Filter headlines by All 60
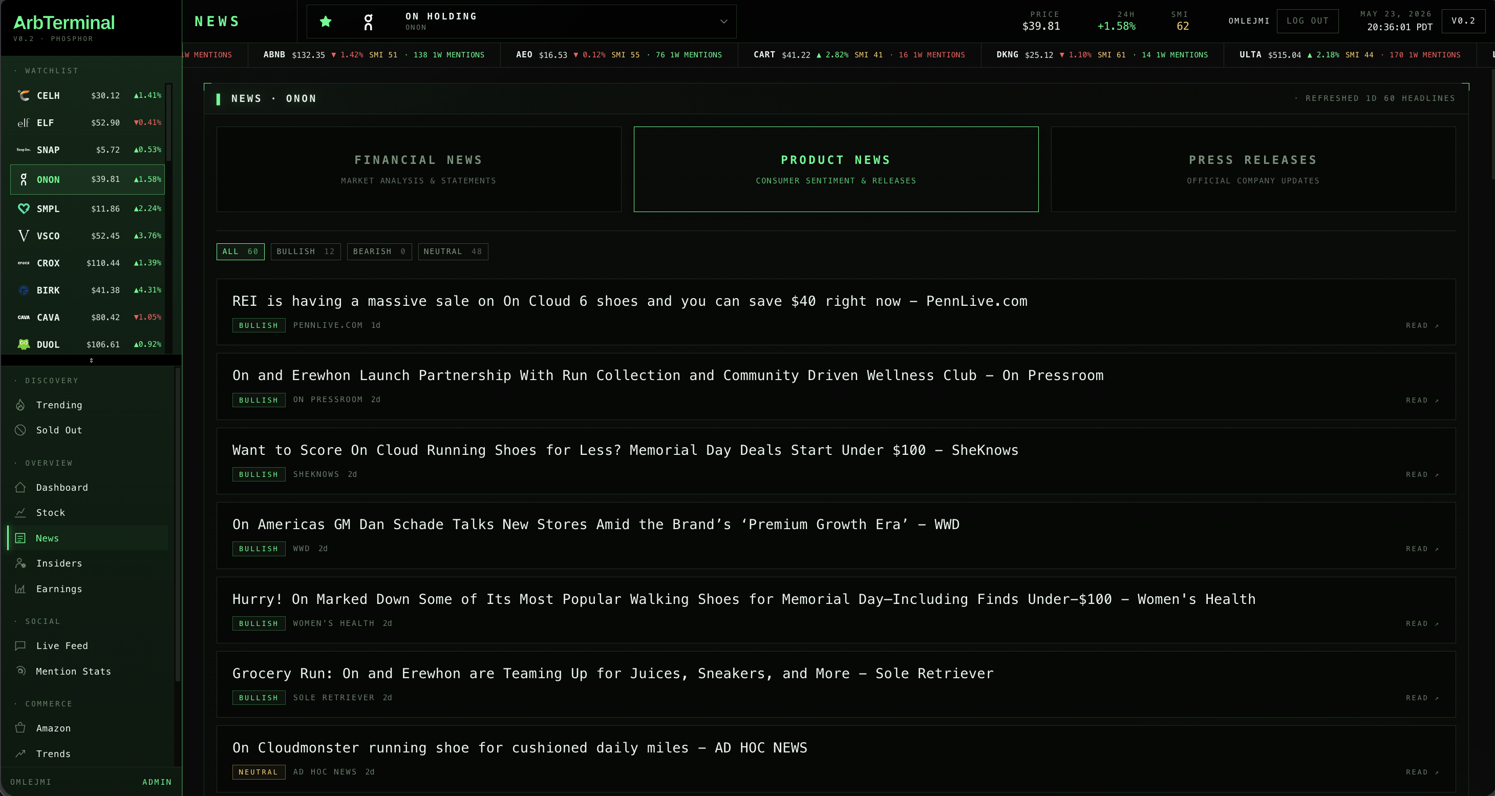The width and height of the screenshot is (1495, 796). 240,252
